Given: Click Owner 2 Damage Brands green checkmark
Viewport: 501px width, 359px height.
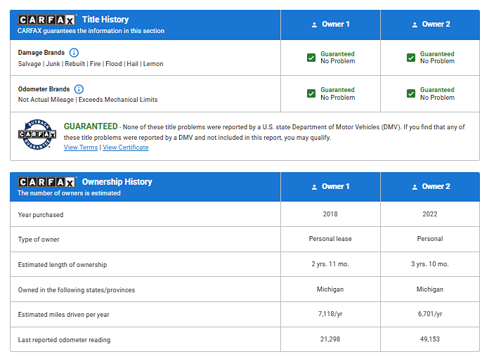Looking at the screenshot, I should tap(411, 58).
